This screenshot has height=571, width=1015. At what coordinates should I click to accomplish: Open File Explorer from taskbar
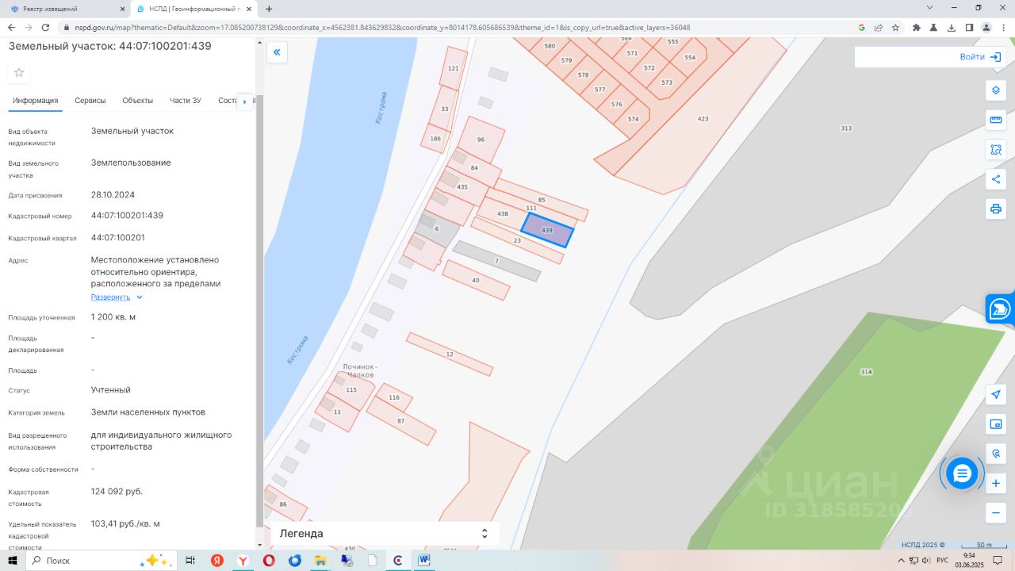tap(320, 560)
